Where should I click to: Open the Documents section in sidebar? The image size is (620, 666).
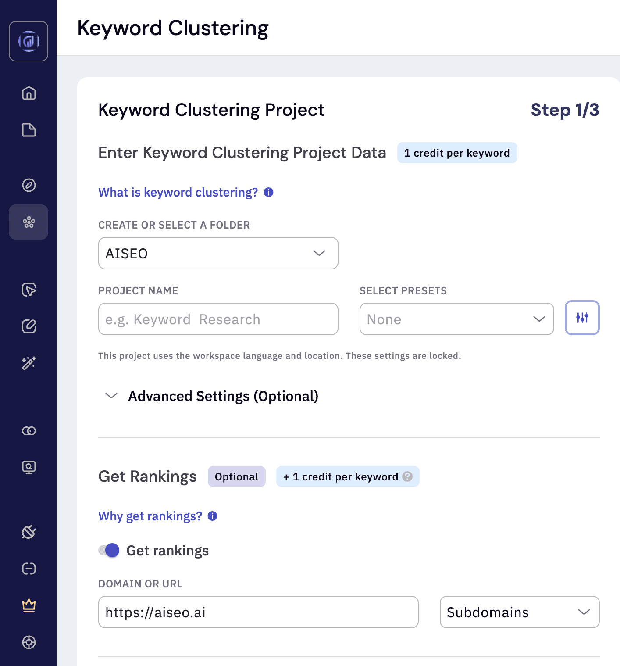coord(29,130)
